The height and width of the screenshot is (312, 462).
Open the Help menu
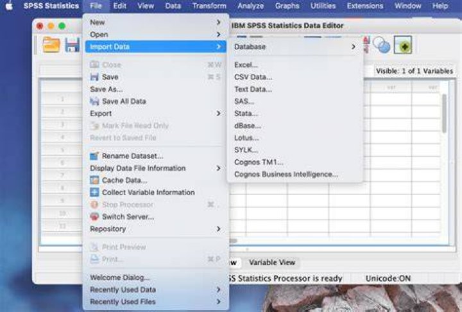point(440,6)
